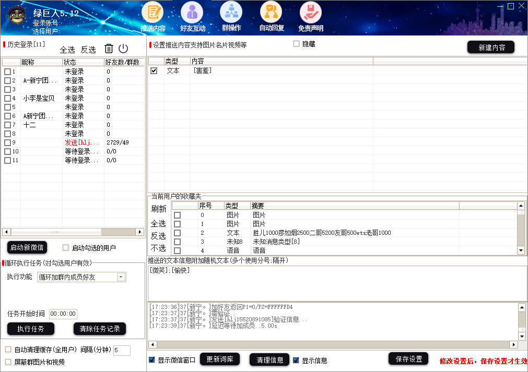
Task: Click the green monster avatar logo
Action: [17, 16]
